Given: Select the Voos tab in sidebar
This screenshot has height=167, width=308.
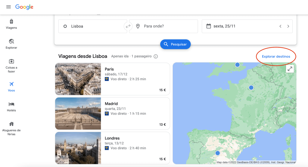Looking at the screenshot, I should click(x=11, y=87).
